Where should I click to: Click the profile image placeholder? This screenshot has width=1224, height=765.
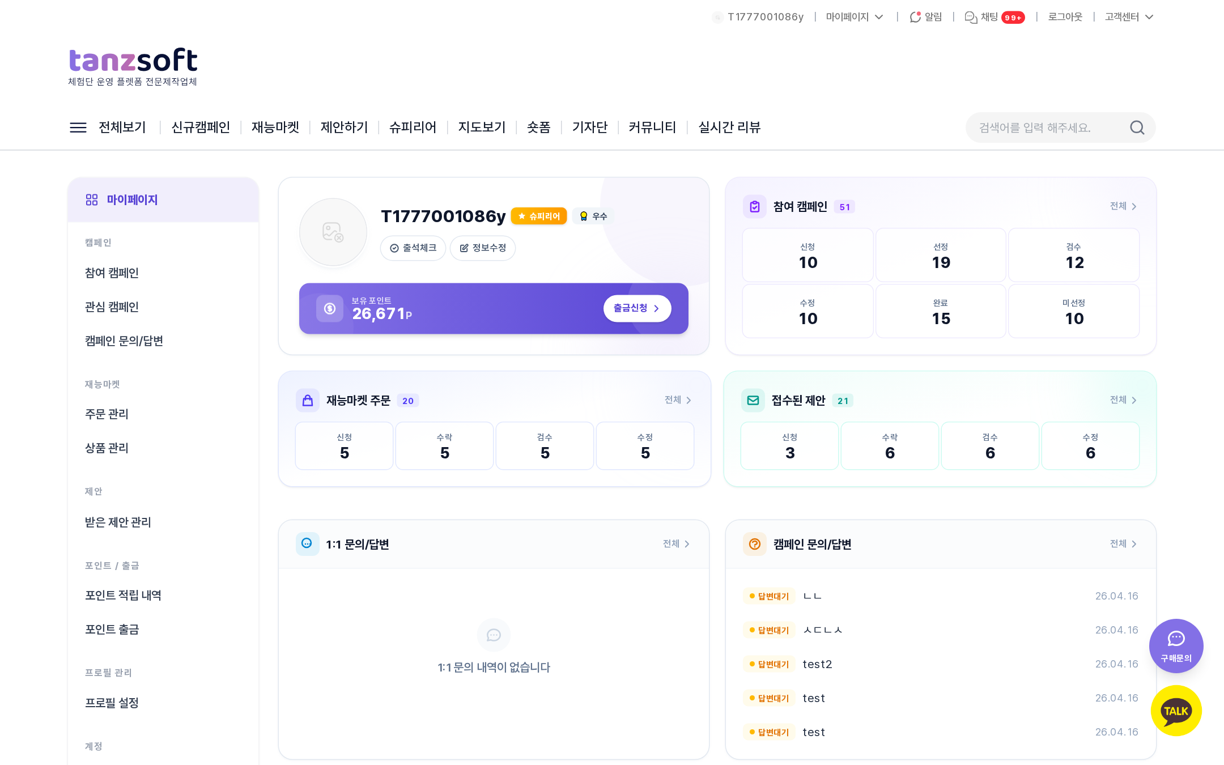click(x=333, y=232)
